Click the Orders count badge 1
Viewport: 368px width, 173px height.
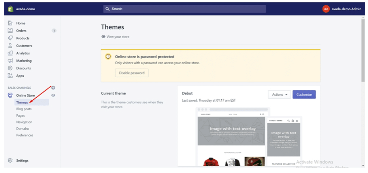tap(54, 31)
